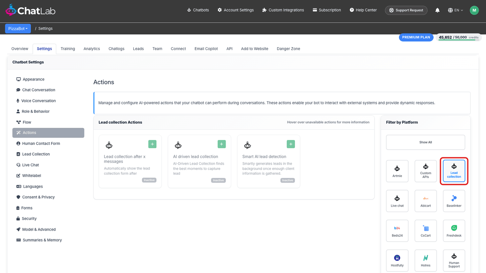
Task: Click robot icon on Smart AI lead detection card
Action: tap(247, 145)
